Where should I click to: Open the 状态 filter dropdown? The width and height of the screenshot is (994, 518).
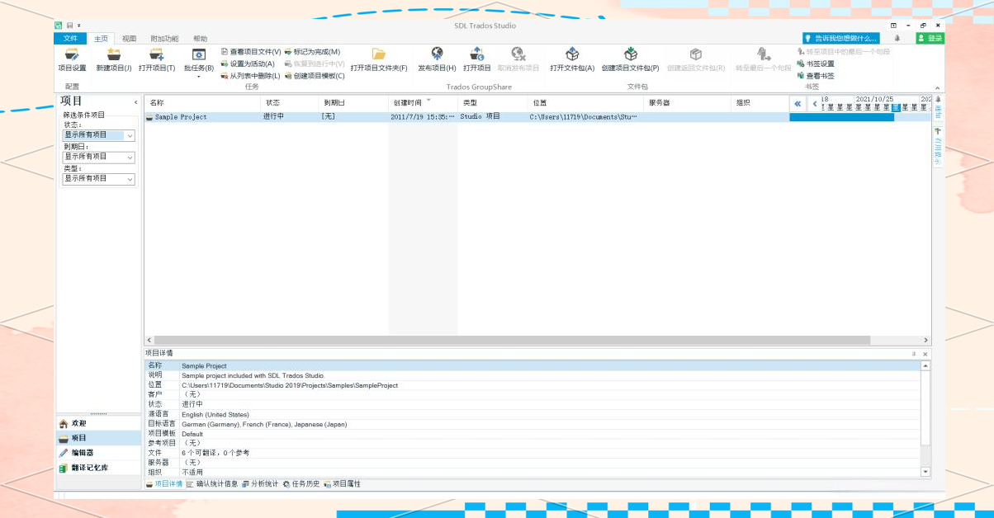point(99,135)
